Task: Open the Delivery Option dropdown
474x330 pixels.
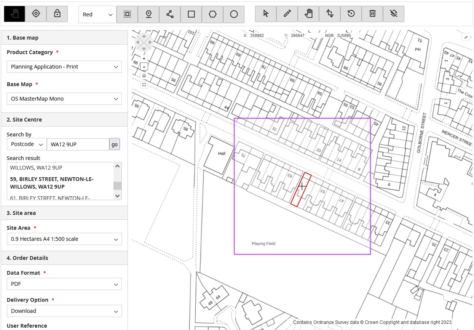Action: click(64, 311)
